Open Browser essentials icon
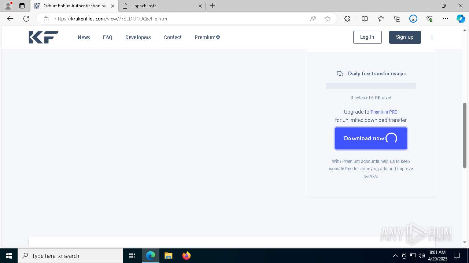The width and height of the screenshot is (469, 263). (429, 19)
